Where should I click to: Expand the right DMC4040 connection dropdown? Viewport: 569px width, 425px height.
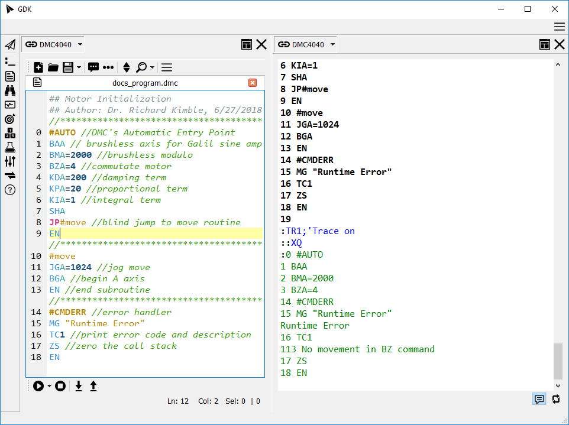(333, 44)
